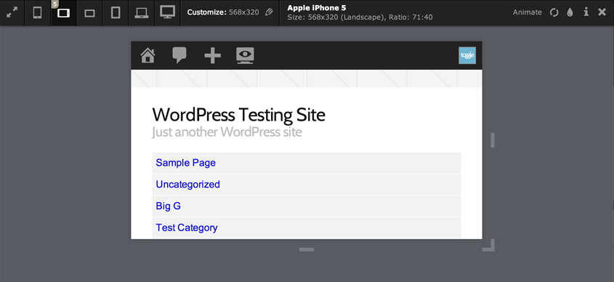Close the responsive preview toolbar
This screenshot has width=614, height=282.
(x=602, y=12)
